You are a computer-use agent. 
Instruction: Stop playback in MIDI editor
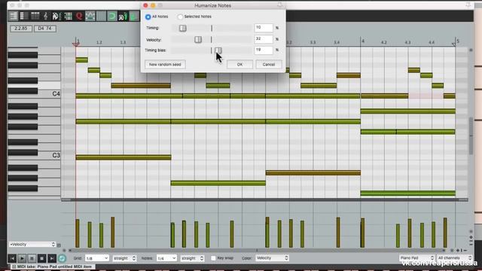tap(42, 258)
